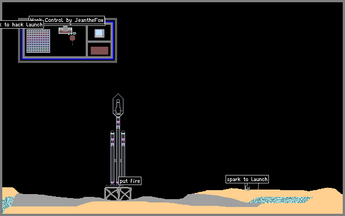The image size is (345, 216).
Task: Click the cyan-framed device with gray grid
Action: (x=65, y=30)
